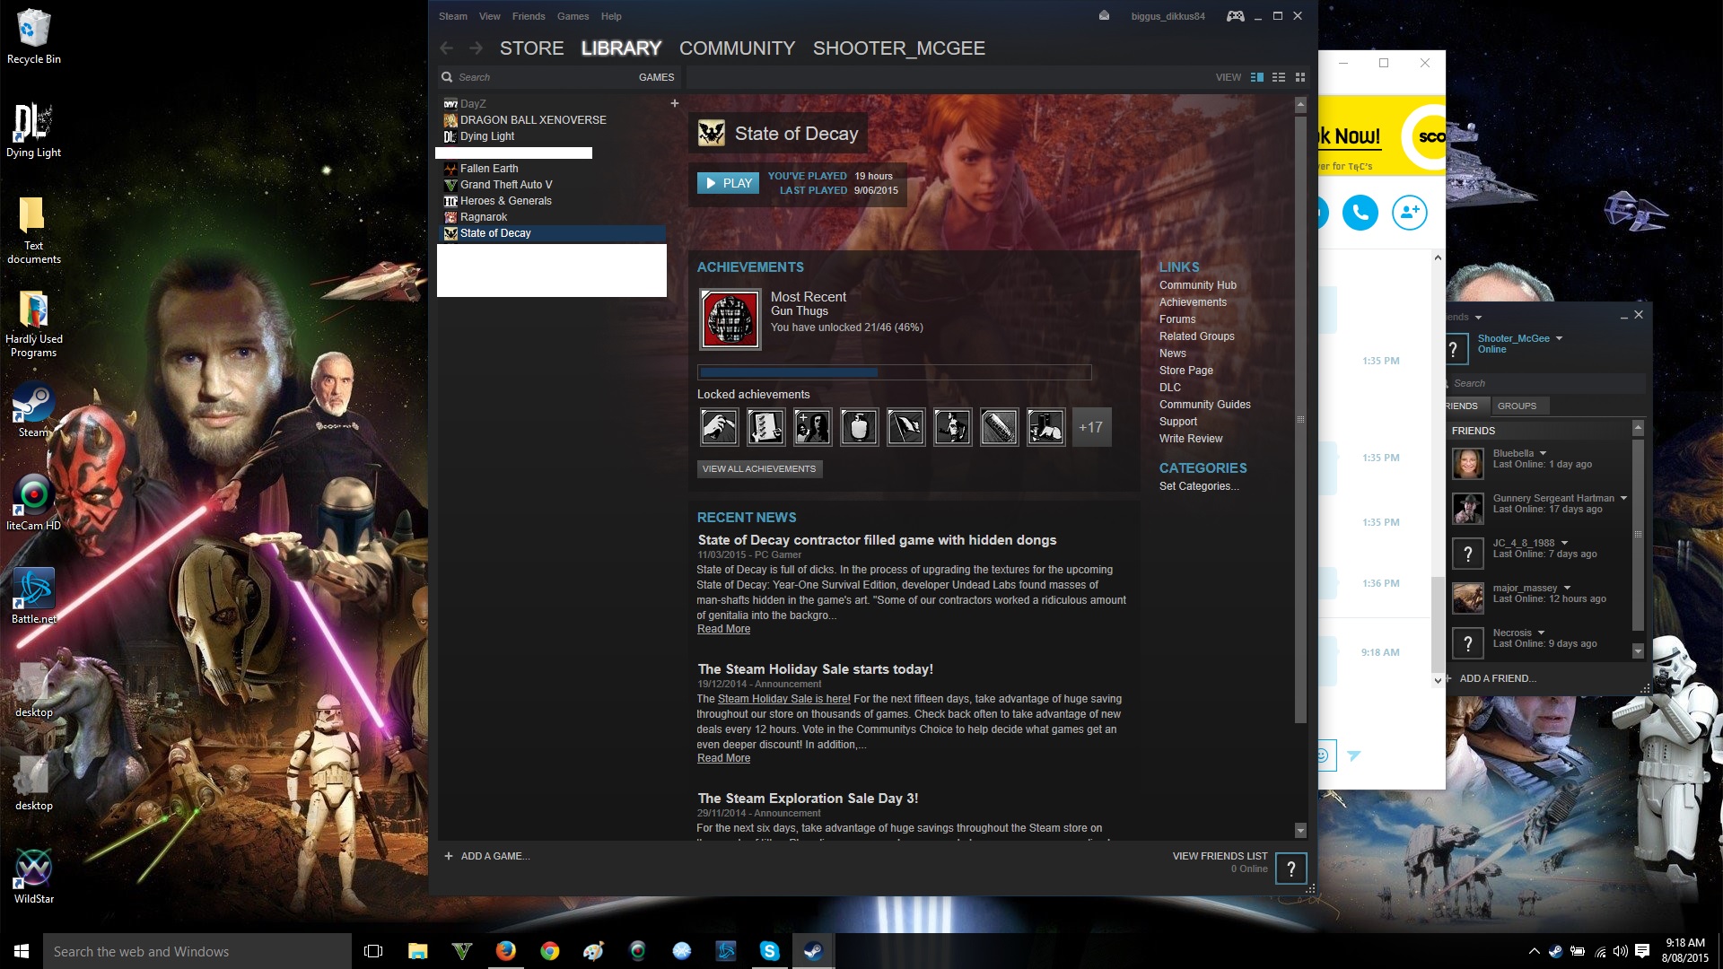Image resolution: width=1723 pixels, height=969 pixels.
Task: Click the achievements progress bar
Action: tap(895, 372)
